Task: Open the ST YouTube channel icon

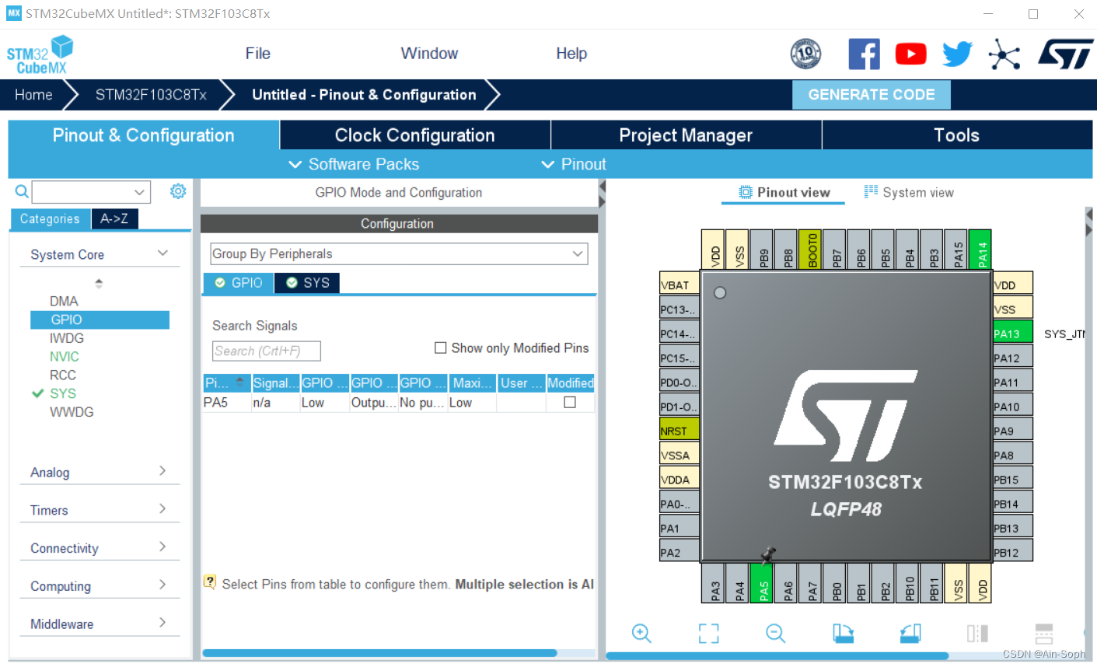Action: coord(910,54)
